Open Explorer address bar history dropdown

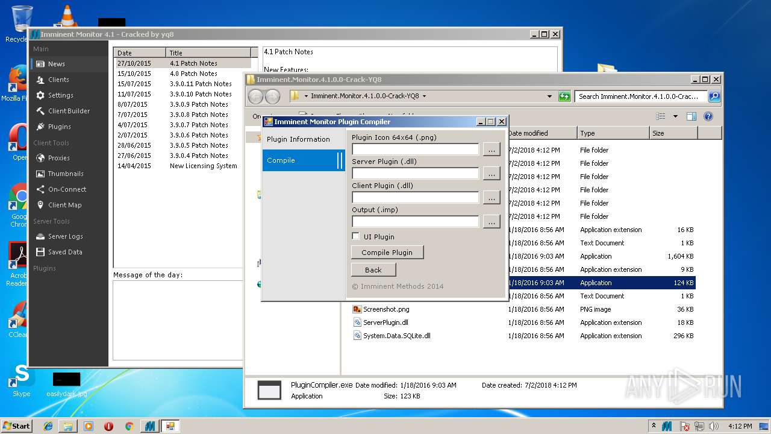[549, 96]
